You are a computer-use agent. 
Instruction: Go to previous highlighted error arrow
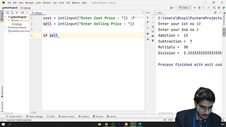pos(139,17)
